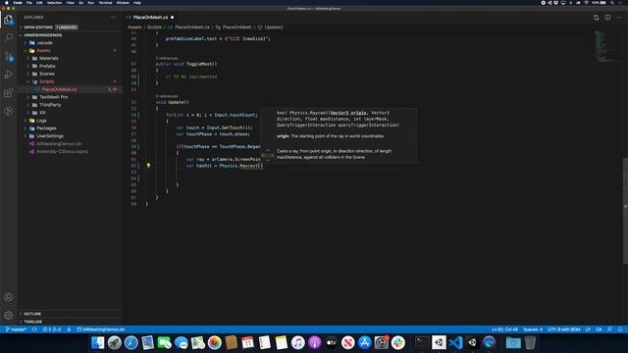
Task: Click the Explorer more actions ellipsis
Action: (x=114, y=18)
